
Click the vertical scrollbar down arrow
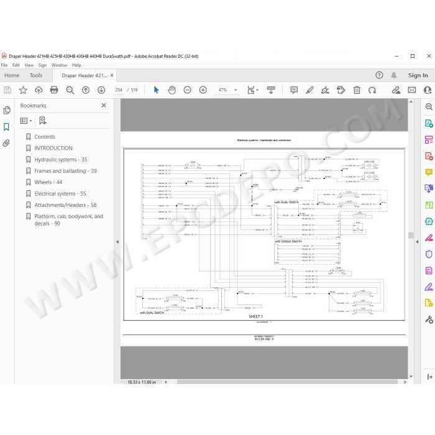[x=411, y=376]
